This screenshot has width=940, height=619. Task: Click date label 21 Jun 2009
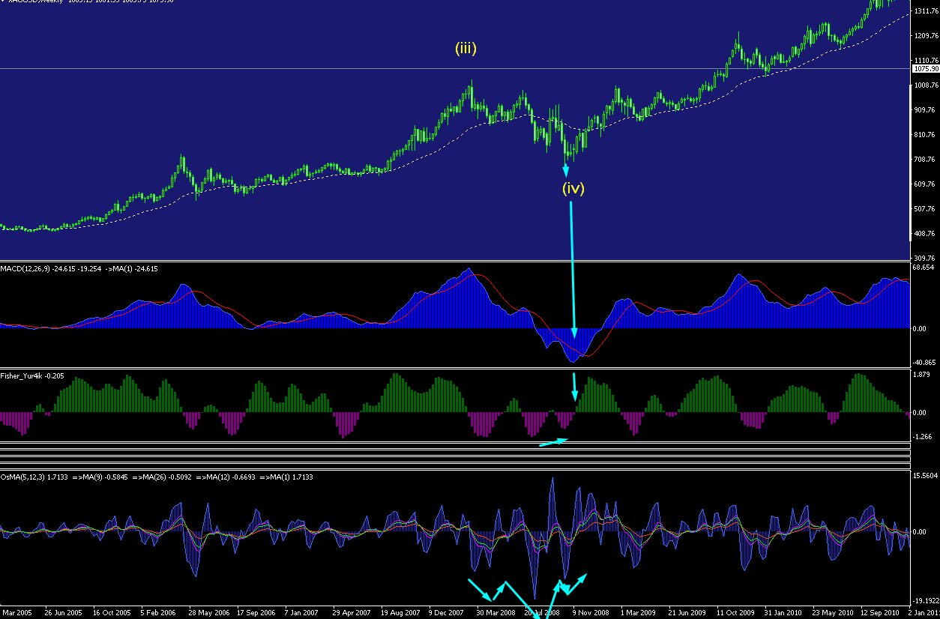pos(687,613)
